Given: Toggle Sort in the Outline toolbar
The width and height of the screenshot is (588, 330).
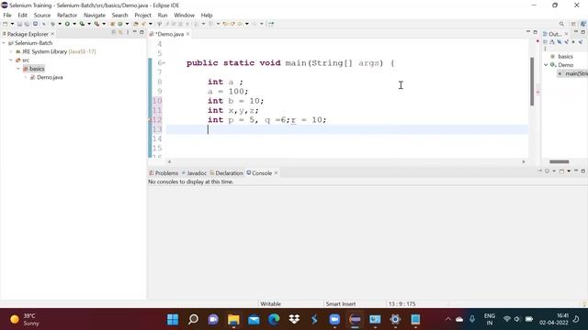Looking at the screenshot, I should [552, 42].
